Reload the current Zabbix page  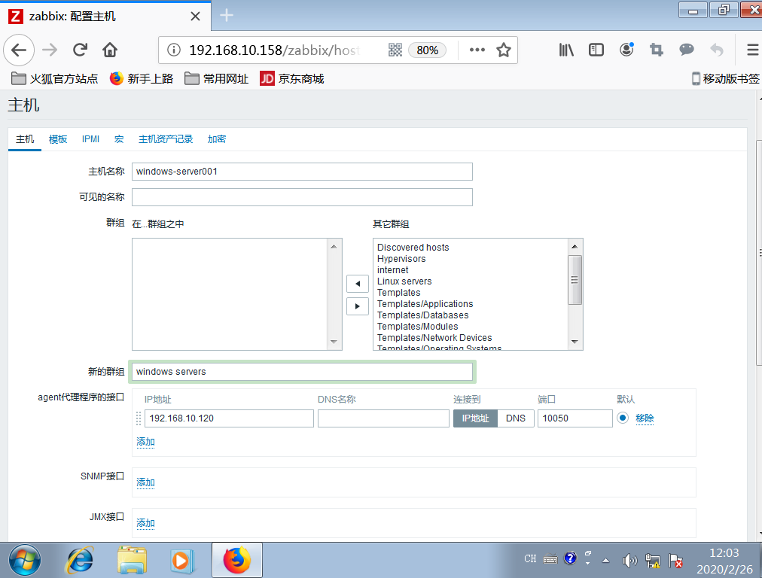coord(80,50)
